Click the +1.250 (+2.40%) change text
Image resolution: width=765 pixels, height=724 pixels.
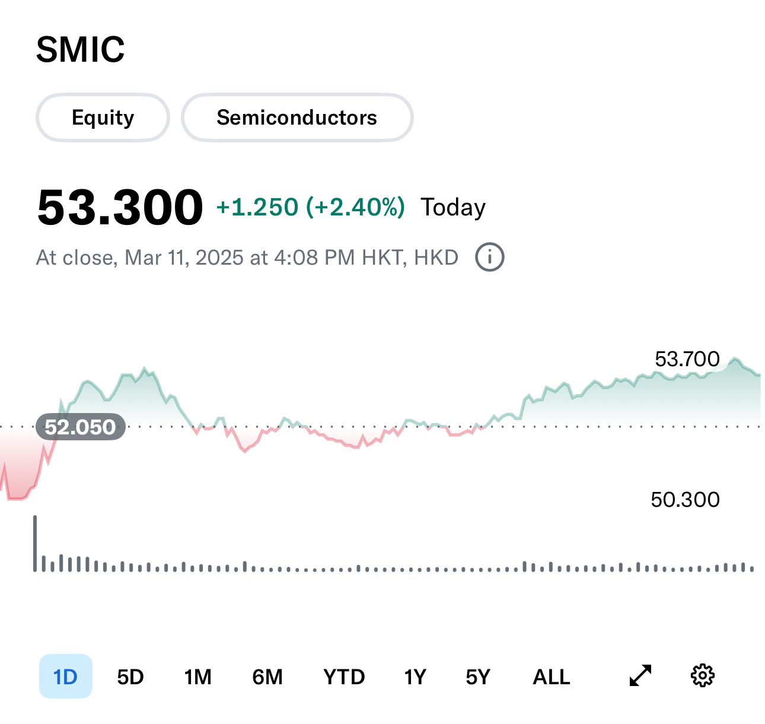(x=310, y=207)
